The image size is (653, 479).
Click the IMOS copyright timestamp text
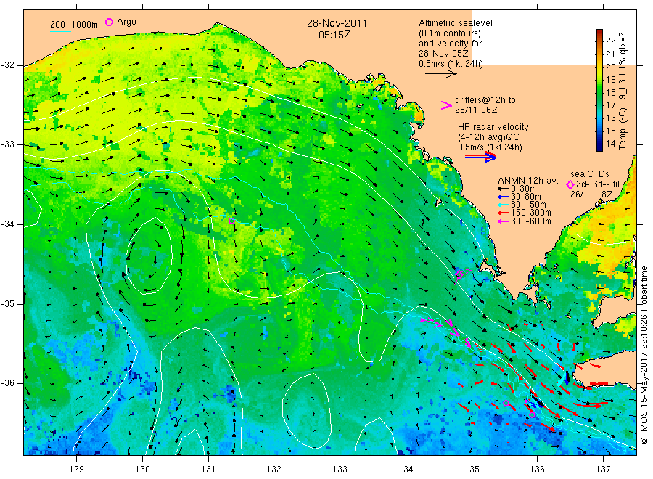[645, 355]
